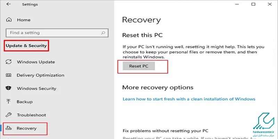Click the Windows Update sync icon
Viewport: 278px width, 139px height.
point(8,62)
